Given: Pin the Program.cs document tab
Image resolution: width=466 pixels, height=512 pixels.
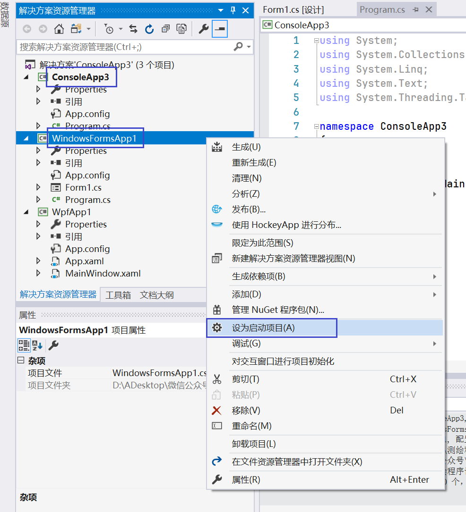Looking at the screenshot, I should pos(415,10).
